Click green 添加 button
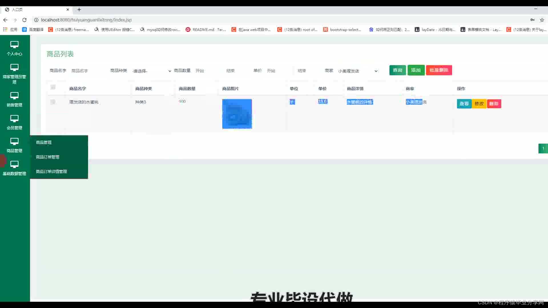548x308 pixels. (x=416, y=70)
